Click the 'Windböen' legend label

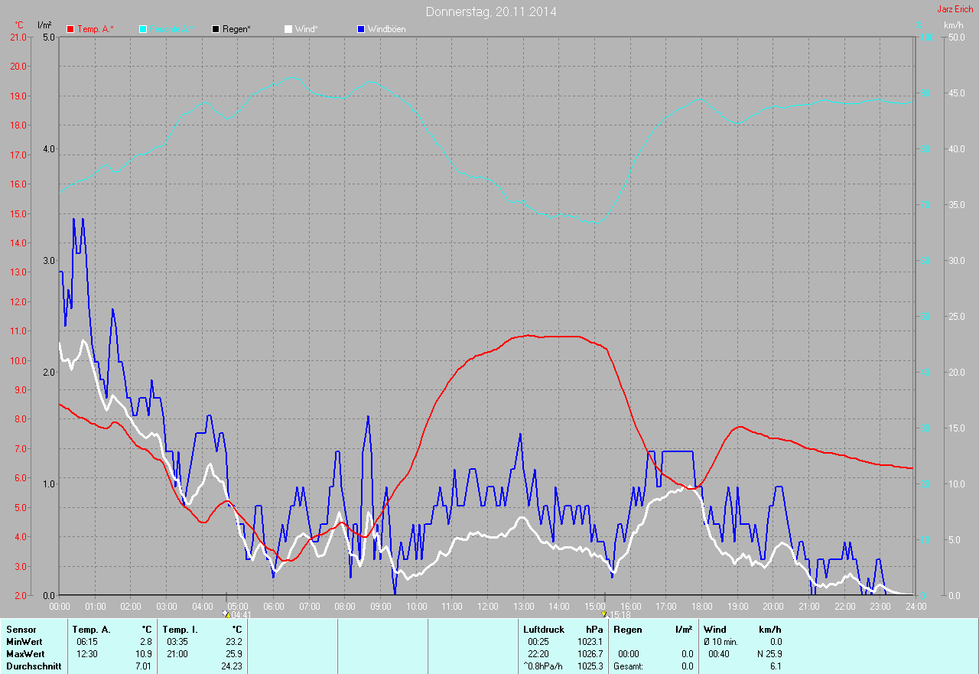click(x=387, y=29)
